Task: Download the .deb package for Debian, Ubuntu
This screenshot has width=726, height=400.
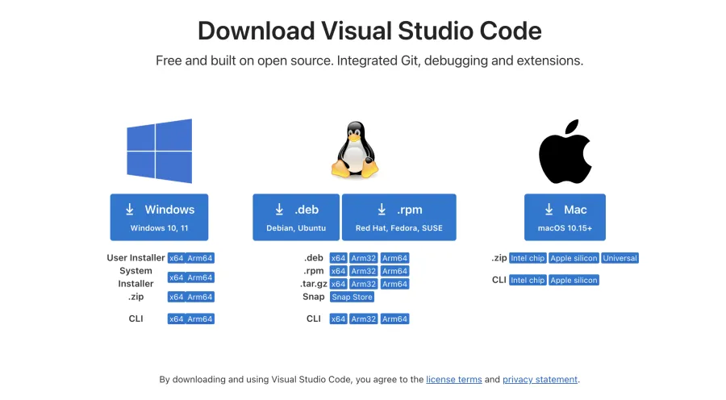Action: pos(296,217)
